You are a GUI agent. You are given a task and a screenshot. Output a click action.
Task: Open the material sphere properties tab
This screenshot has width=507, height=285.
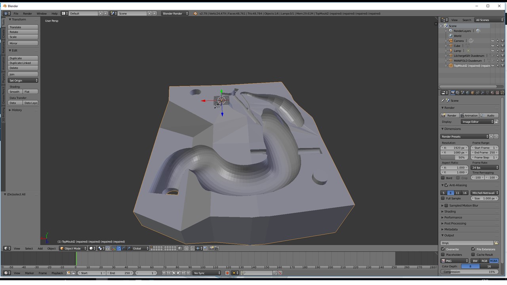(492, 93)
